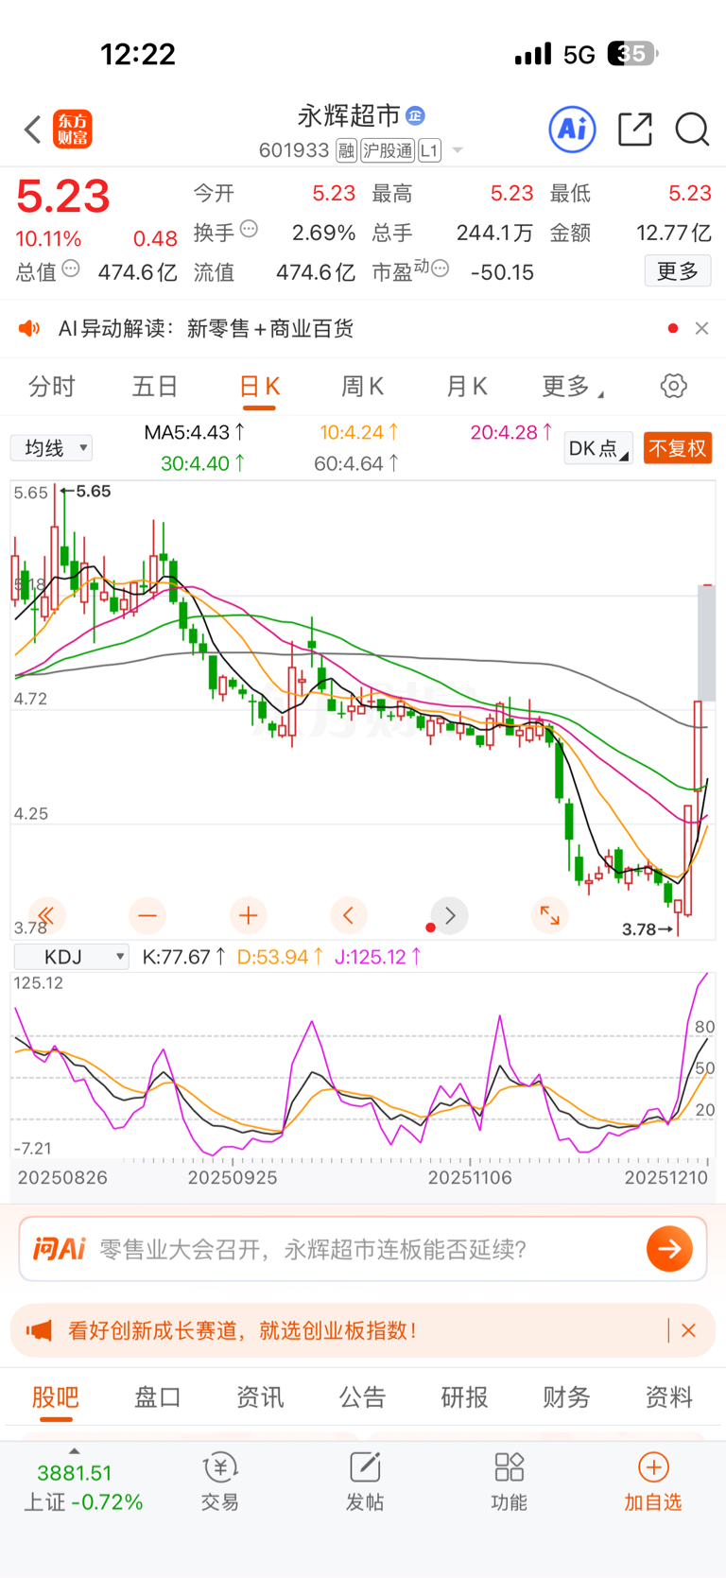Viewport: 726px width, 1578px height.
Task: Tap the enterprise verified badge by 永辉超市
Action: point(415,115)
